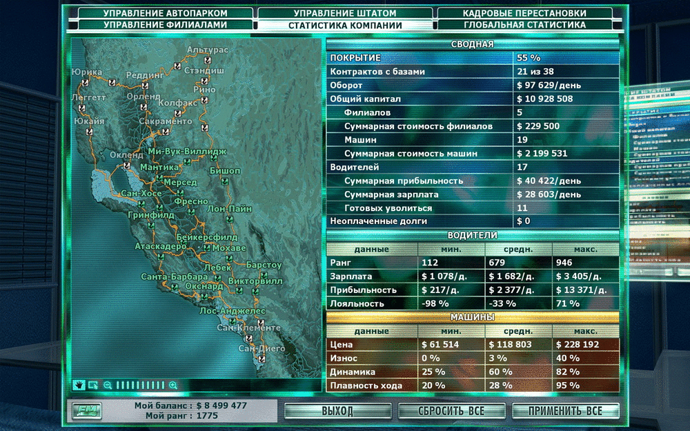Open the Управление автопарком tab
This screenshot has width=690, height=431.
coord(165,13)
